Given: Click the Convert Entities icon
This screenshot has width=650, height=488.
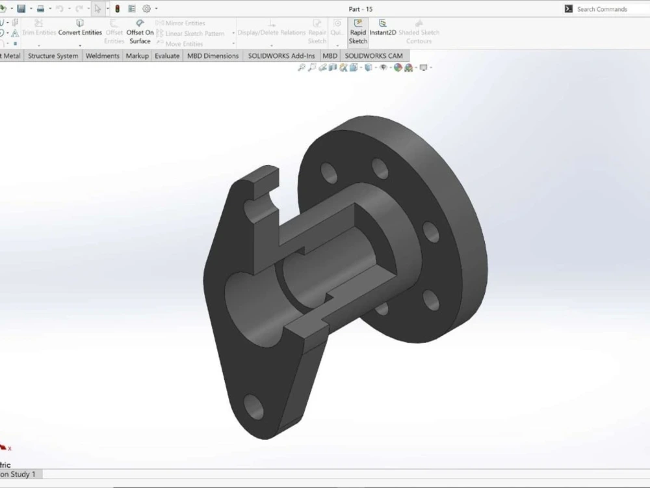Looking at the screenshot, I should [x=80, y=23].
